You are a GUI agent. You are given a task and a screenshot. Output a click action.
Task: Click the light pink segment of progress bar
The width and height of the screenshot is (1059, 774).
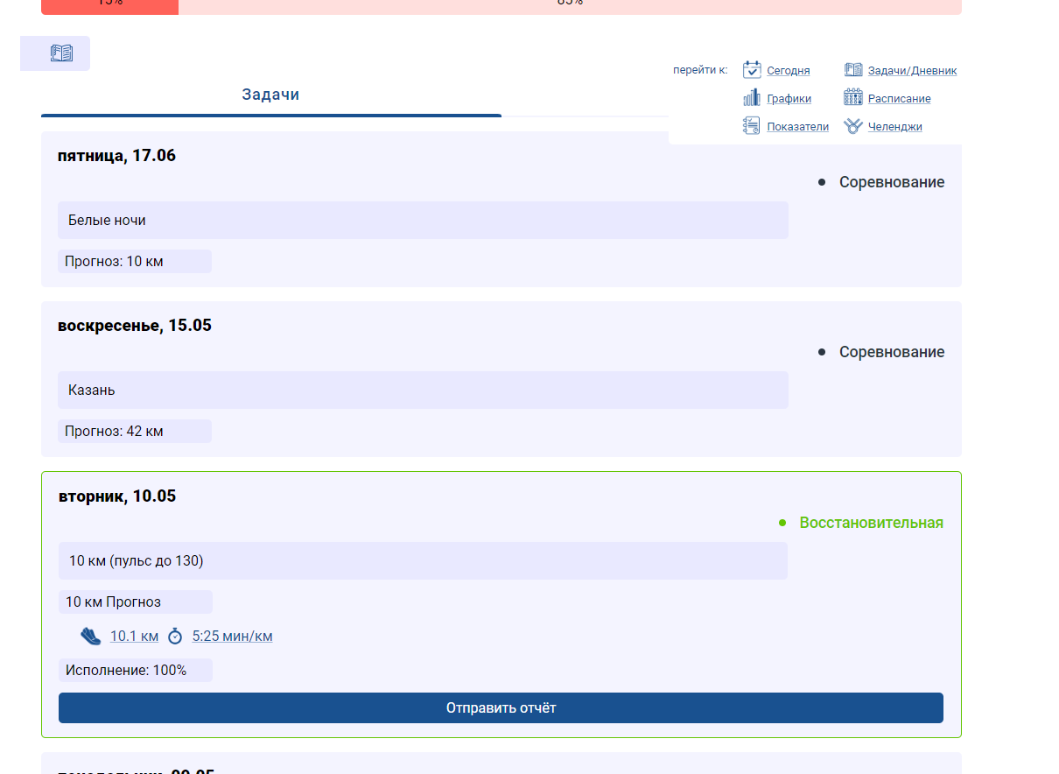[x=570, y=5]
